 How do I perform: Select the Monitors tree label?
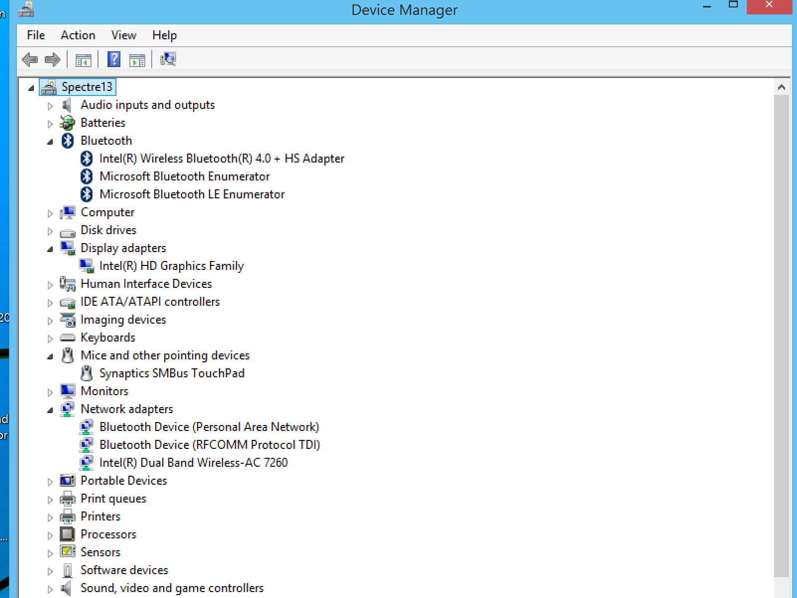pos(104,391)
